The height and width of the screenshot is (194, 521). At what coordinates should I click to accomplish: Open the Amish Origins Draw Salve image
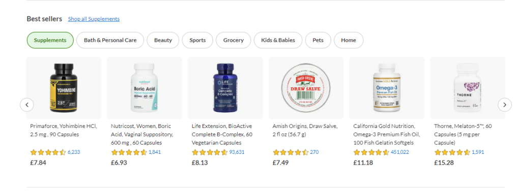pos(306,88)
